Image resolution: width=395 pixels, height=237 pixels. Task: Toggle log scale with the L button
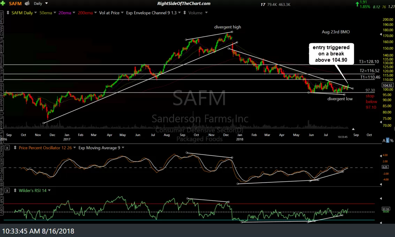(x=388, y=140)
